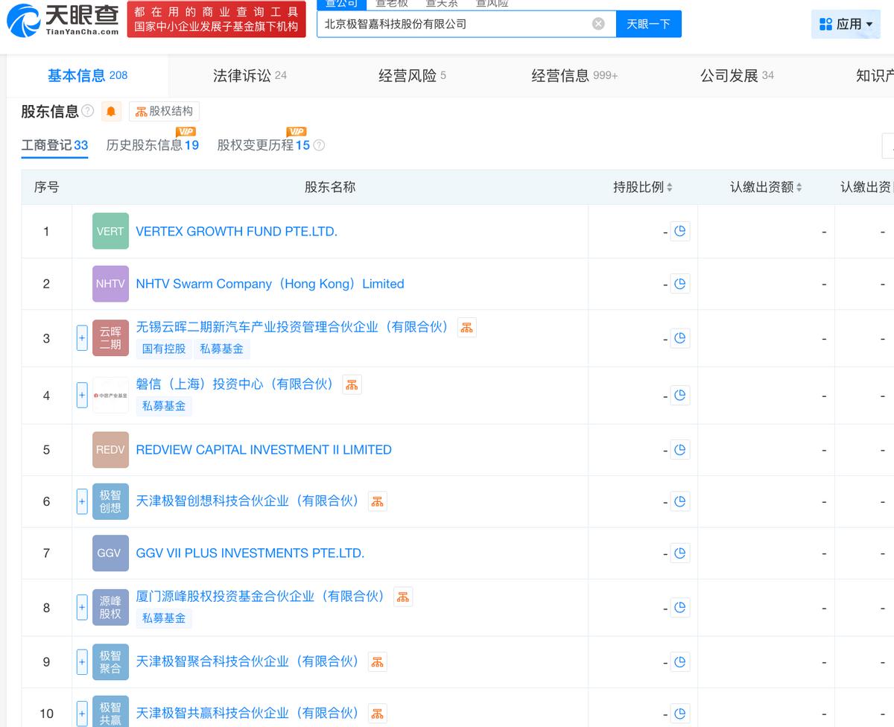Switch to the 公司发展 tab
This screenshot has width=894, height=727.
pyautogui.click(x=737, y=75)
